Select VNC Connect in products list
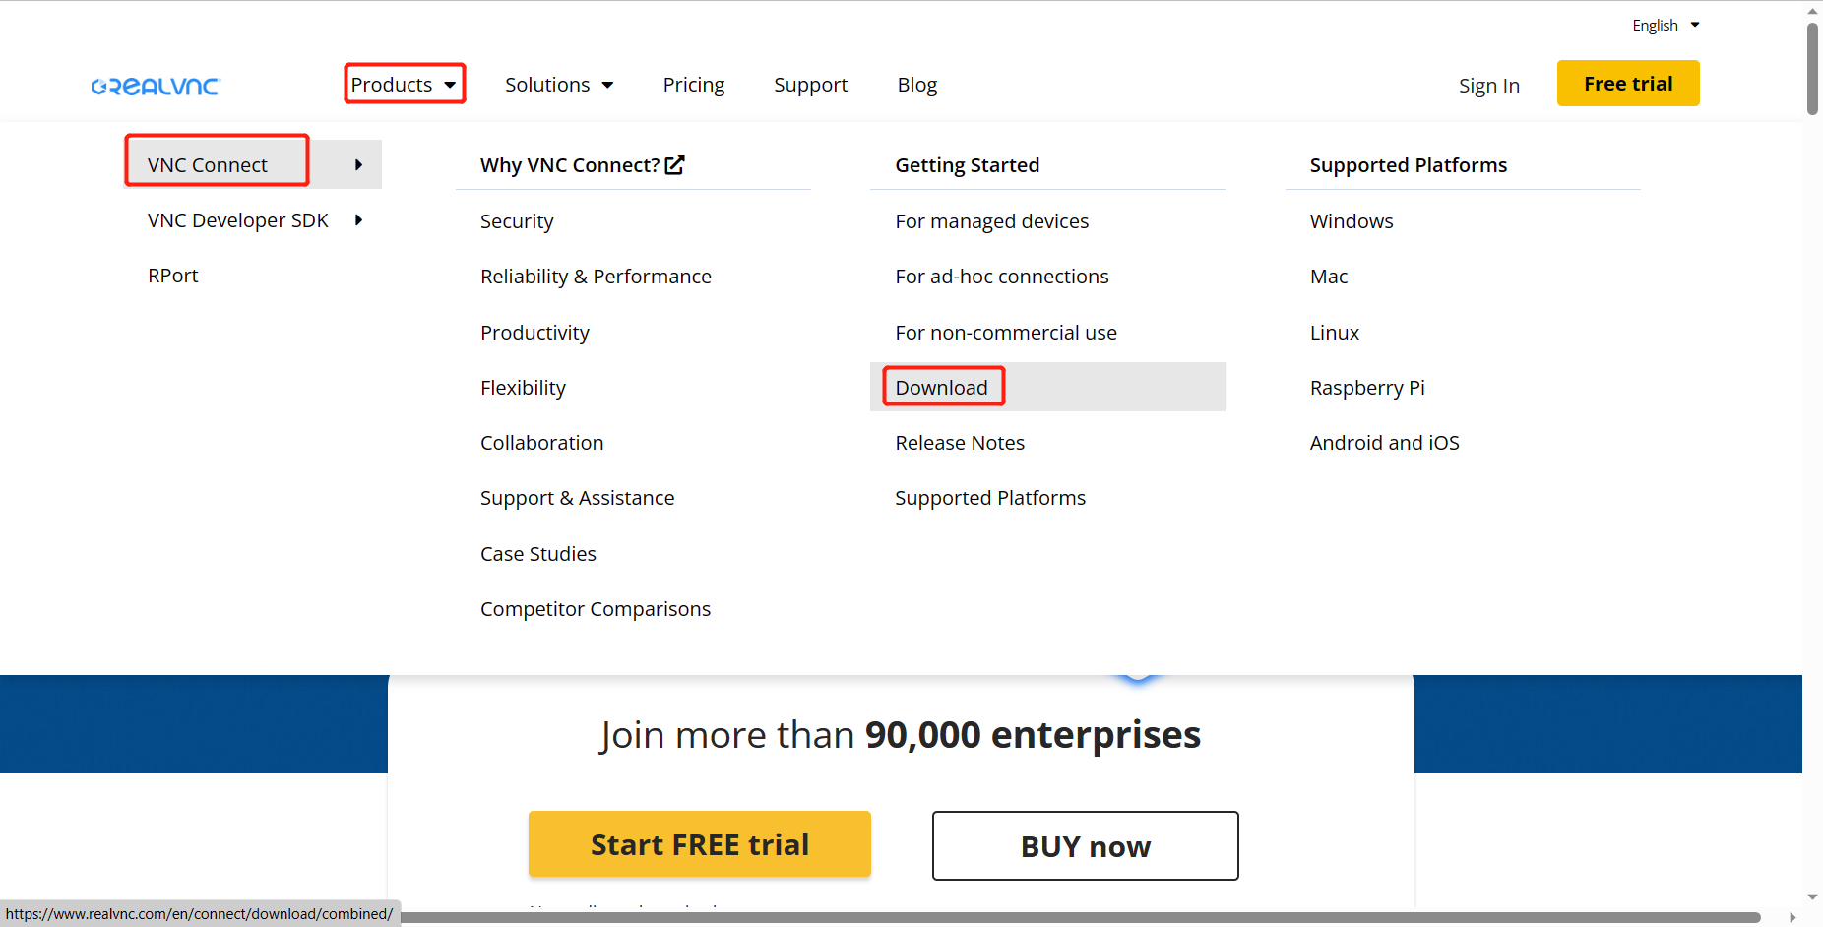The height and width of the screenshot is (927, 1823). (208, 165)
